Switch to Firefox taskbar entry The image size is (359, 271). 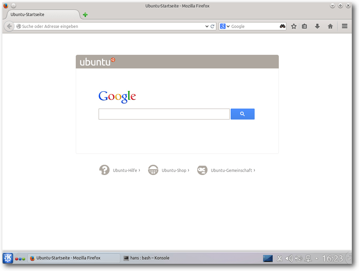pos(74,258)
